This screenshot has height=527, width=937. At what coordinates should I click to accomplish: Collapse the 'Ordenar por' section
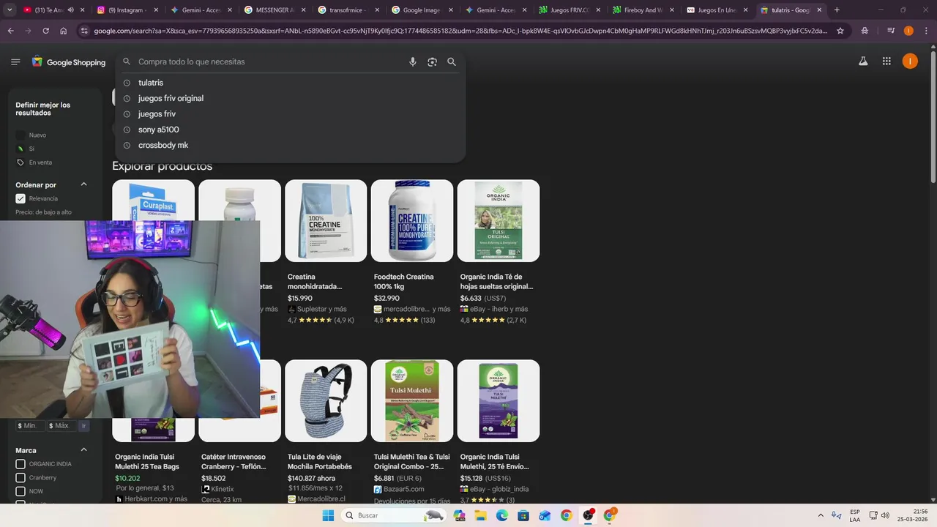pyautogui.click(x=83, y=184)
